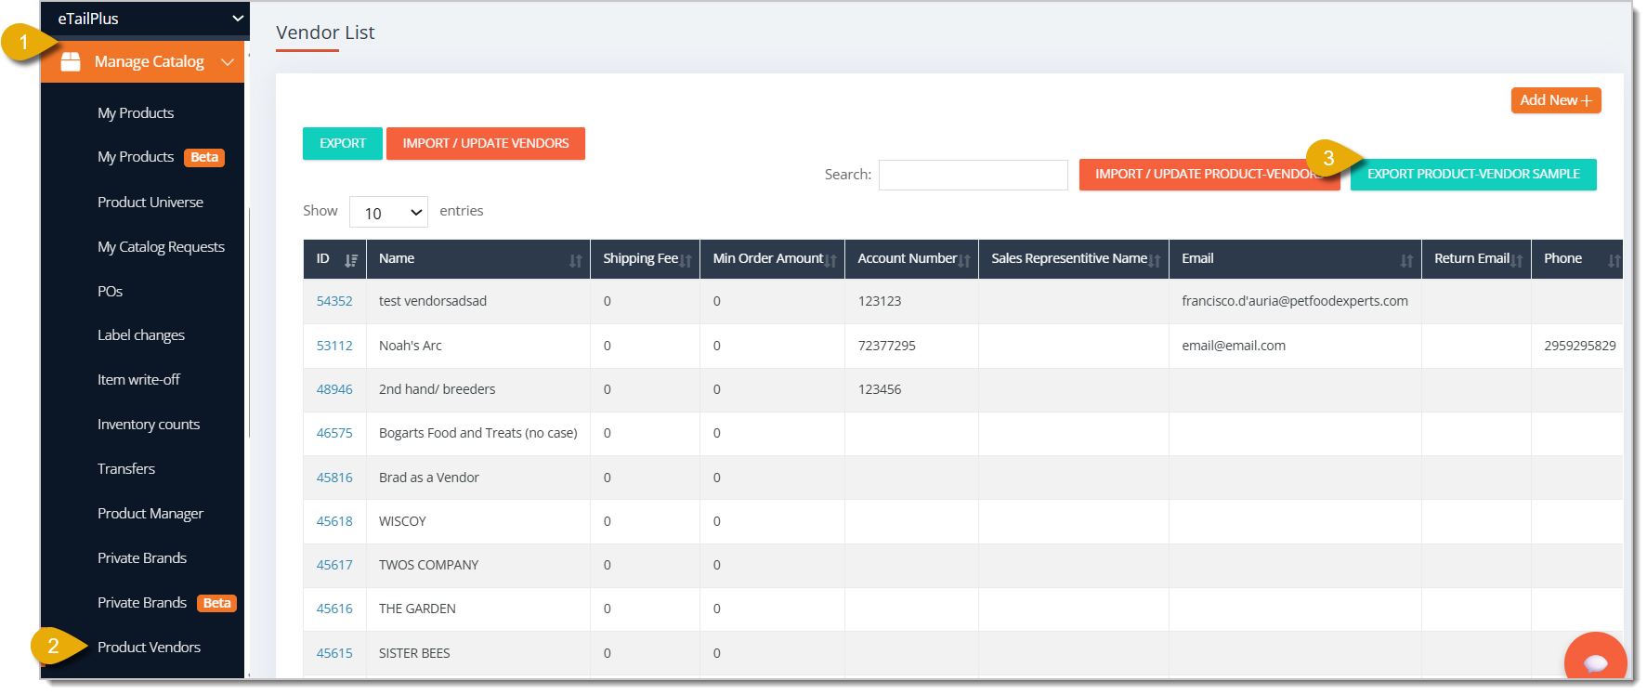1647x694 pixels.
Task: Open Product Manager
Action: pyautogui.click(x=150, y=513)
